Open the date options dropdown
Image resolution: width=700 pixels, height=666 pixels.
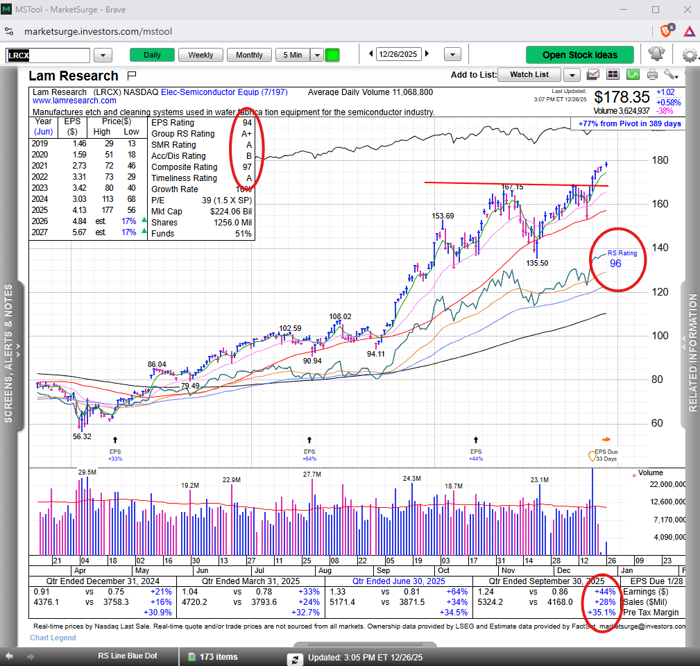tap(452, 54)
